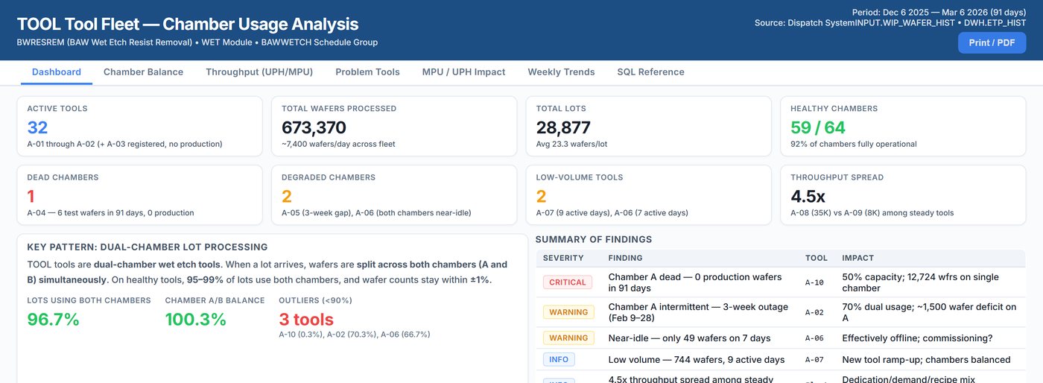Image resolution: width=1043 pixels, height=383 pixels.
Task: Click 'A-01 through A-02' active tools note
Action: 124,144
